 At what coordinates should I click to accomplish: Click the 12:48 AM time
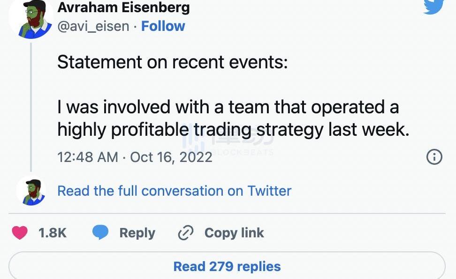pyautogui.click(x=88, y=157)
